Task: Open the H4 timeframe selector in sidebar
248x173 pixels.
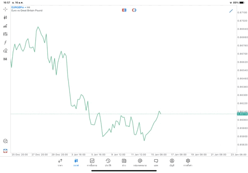Action: pos(5,59)
